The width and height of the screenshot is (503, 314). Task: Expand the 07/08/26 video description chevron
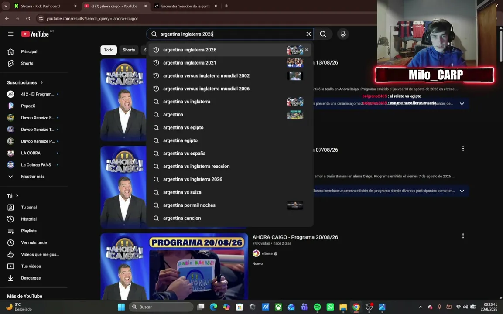[462, 191]
